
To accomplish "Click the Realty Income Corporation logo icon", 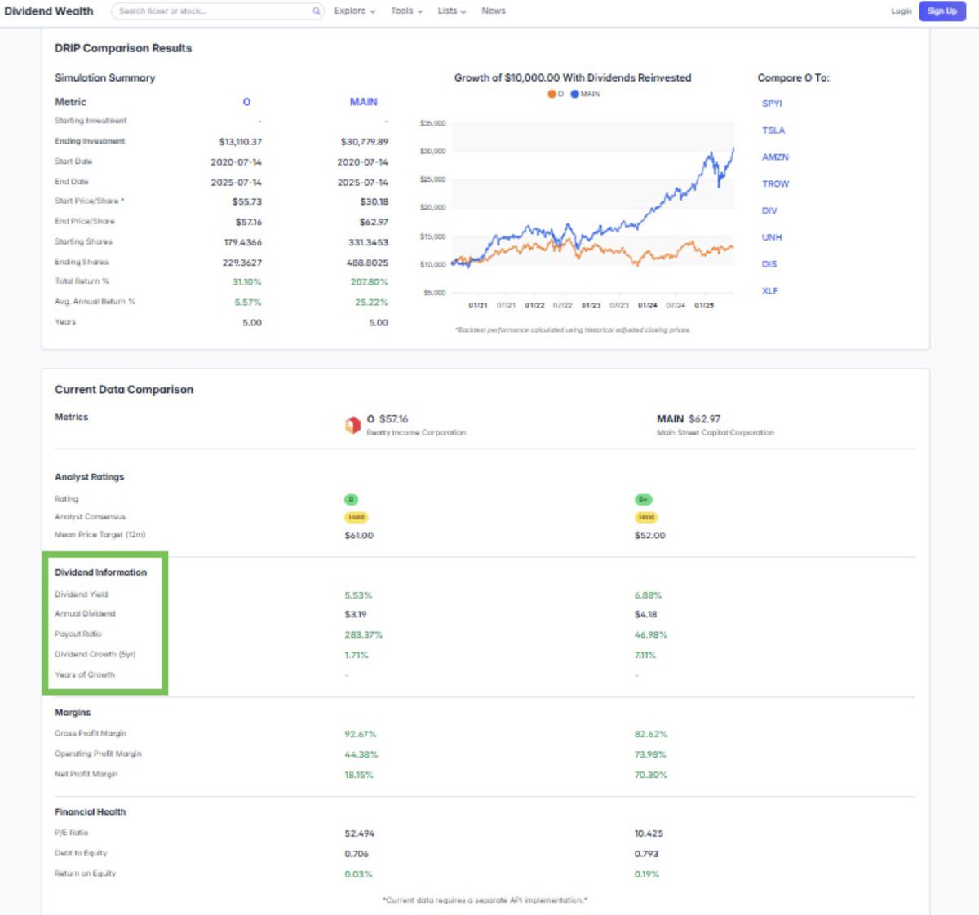I will click(352, 425).
